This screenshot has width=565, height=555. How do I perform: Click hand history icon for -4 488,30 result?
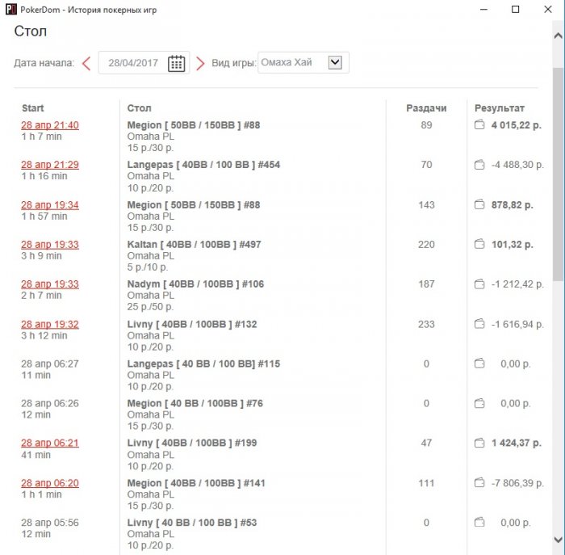[x=479, y=165]
